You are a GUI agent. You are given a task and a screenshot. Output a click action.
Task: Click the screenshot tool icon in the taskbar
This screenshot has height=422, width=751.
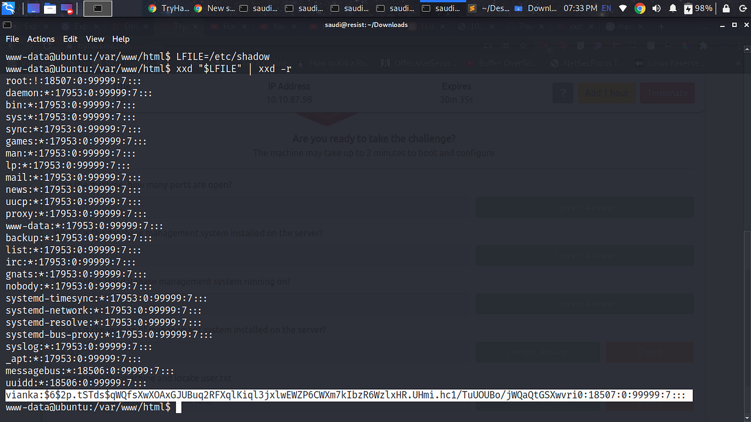coord(66,8)
